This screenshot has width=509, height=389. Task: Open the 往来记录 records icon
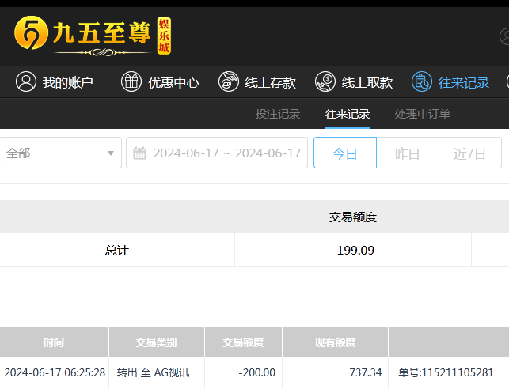pyautogui.click(x=422, y=81)
